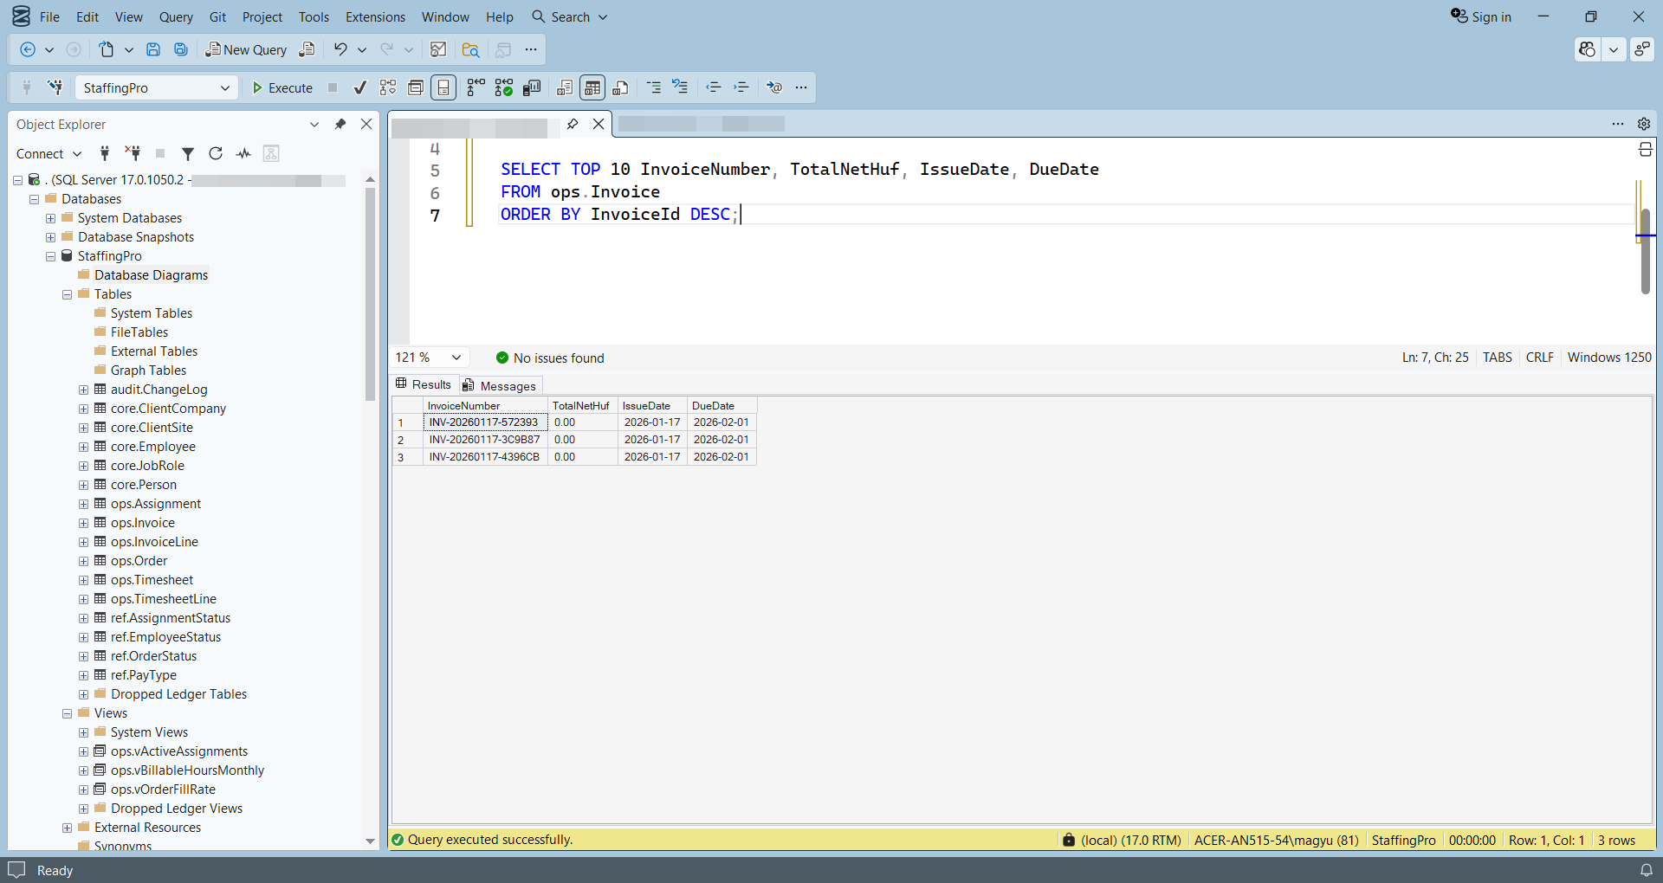Open Connect dropdown in Object Explorer
This screenshot has width=1663, height=883.
click(x=49, y=154)
